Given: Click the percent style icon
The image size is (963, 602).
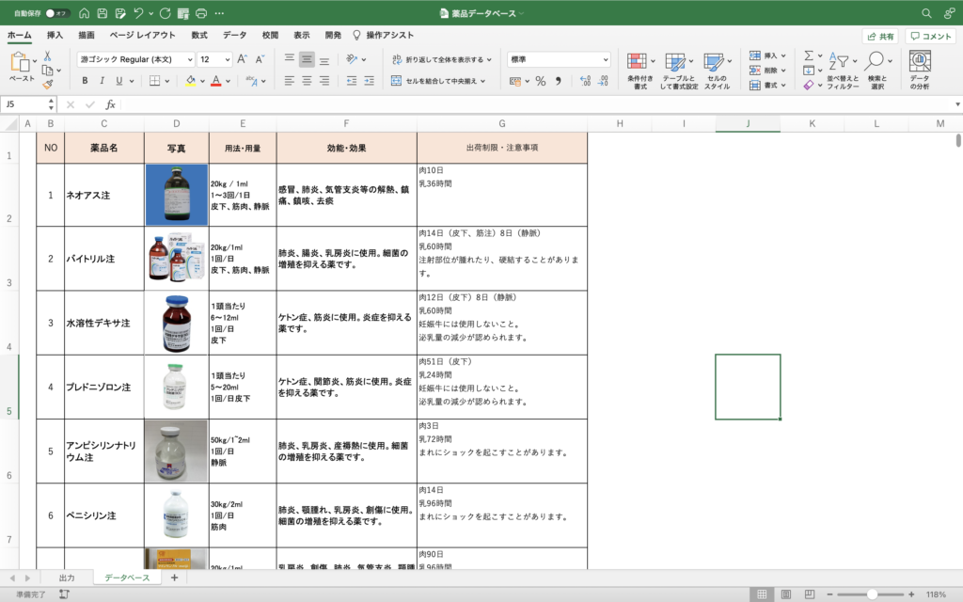Looking at the screenshot, I should click(541, 82).
